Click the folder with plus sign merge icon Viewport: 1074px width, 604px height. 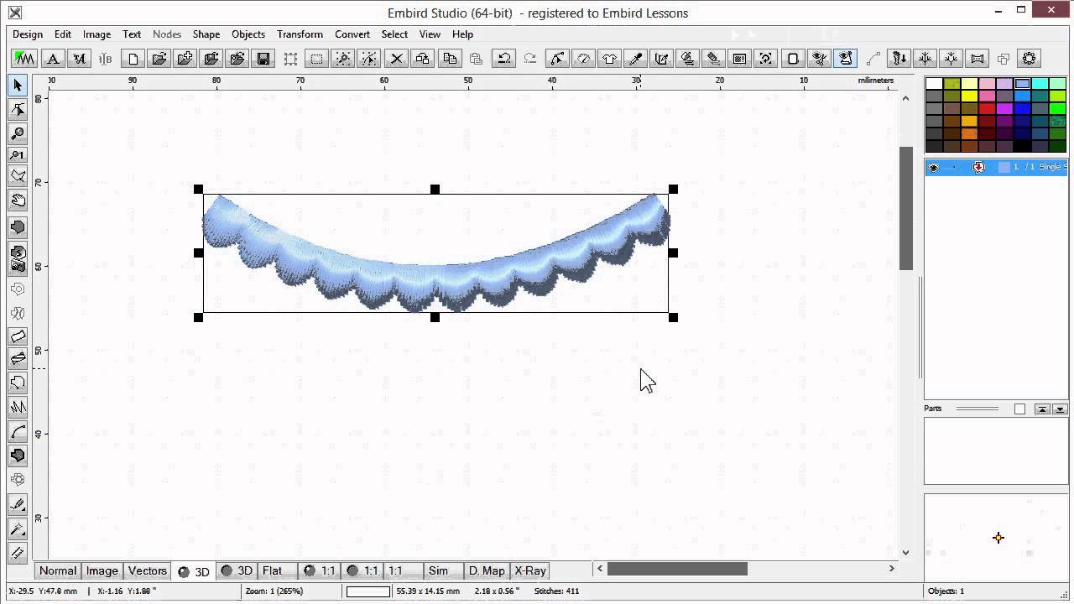[185, 59]
